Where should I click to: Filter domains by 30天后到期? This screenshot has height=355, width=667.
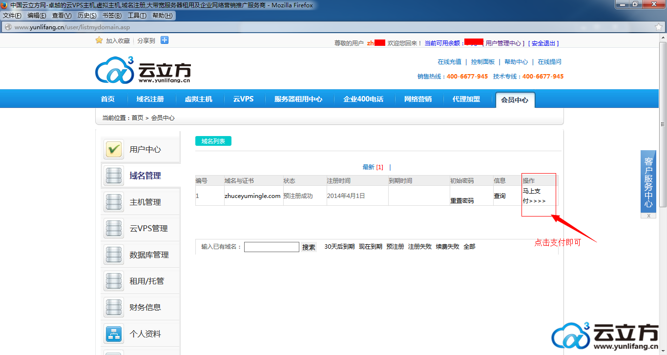pos(339,247)
